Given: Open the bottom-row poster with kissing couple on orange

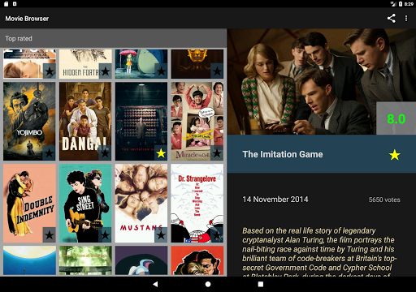Looking at the screenshot, I should pos(197,260).
